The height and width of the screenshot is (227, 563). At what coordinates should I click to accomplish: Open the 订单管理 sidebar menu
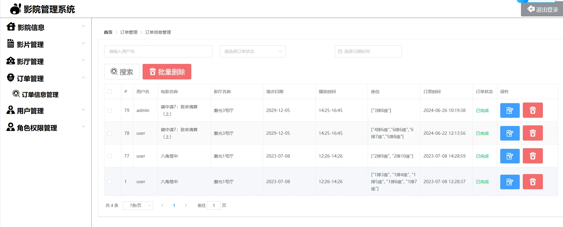[x=46, y=78]
